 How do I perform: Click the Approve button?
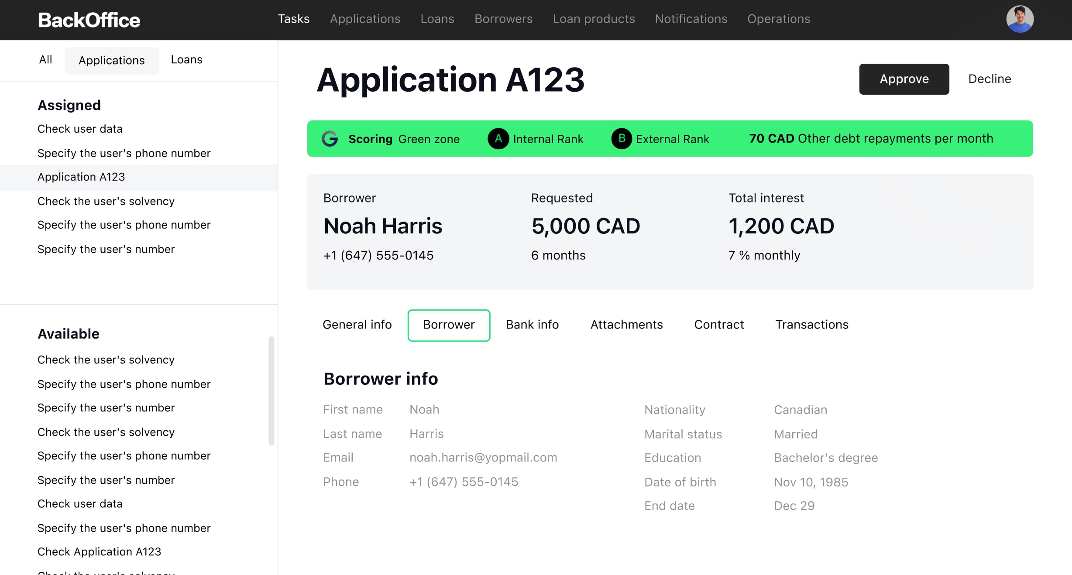click(x=904, y=79)
